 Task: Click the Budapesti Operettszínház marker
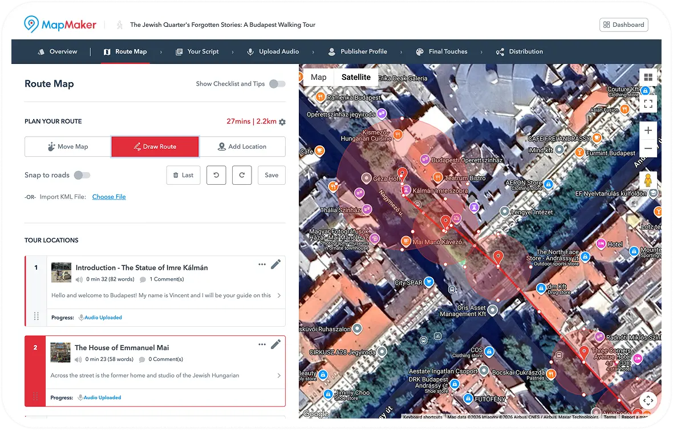(424, 160)
